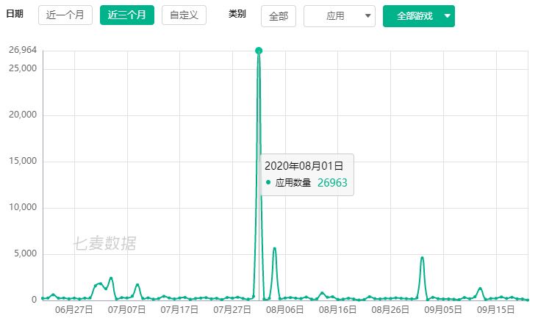Click the 06月27日 x-axis label
Viewport: 538px width, 321px height.
click(74, 310)
